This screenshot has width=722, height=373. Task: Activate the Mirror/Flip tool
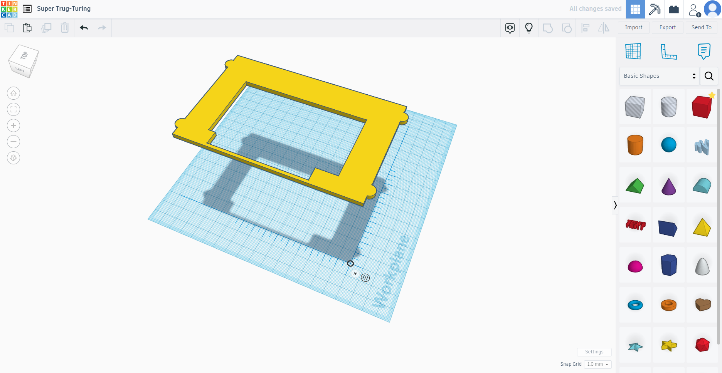[603, 28]
